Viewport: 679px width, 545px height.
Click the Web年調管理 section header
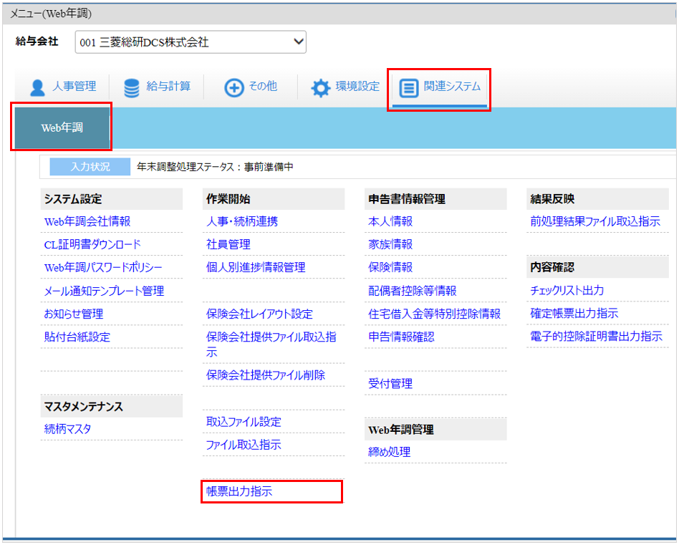click(435, 430)
